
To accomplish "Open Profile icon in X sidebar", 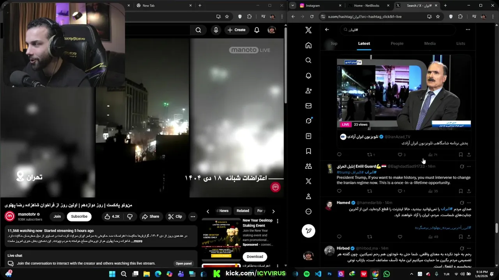I will click(308, 196).
